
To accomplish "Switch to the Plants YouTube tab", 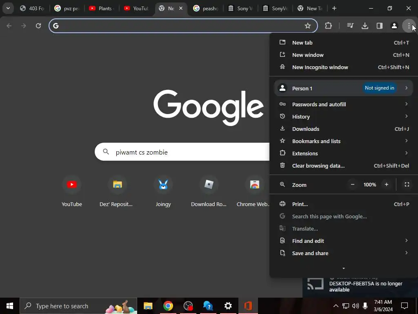I will (102, 9).
